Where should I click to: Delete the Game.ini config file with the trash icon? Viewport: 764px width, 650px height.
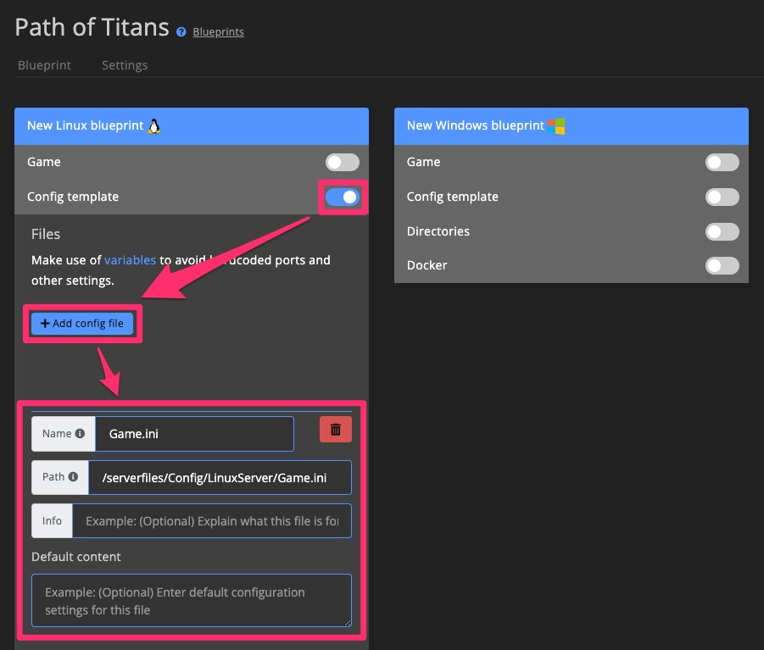(x=334, y=429)
